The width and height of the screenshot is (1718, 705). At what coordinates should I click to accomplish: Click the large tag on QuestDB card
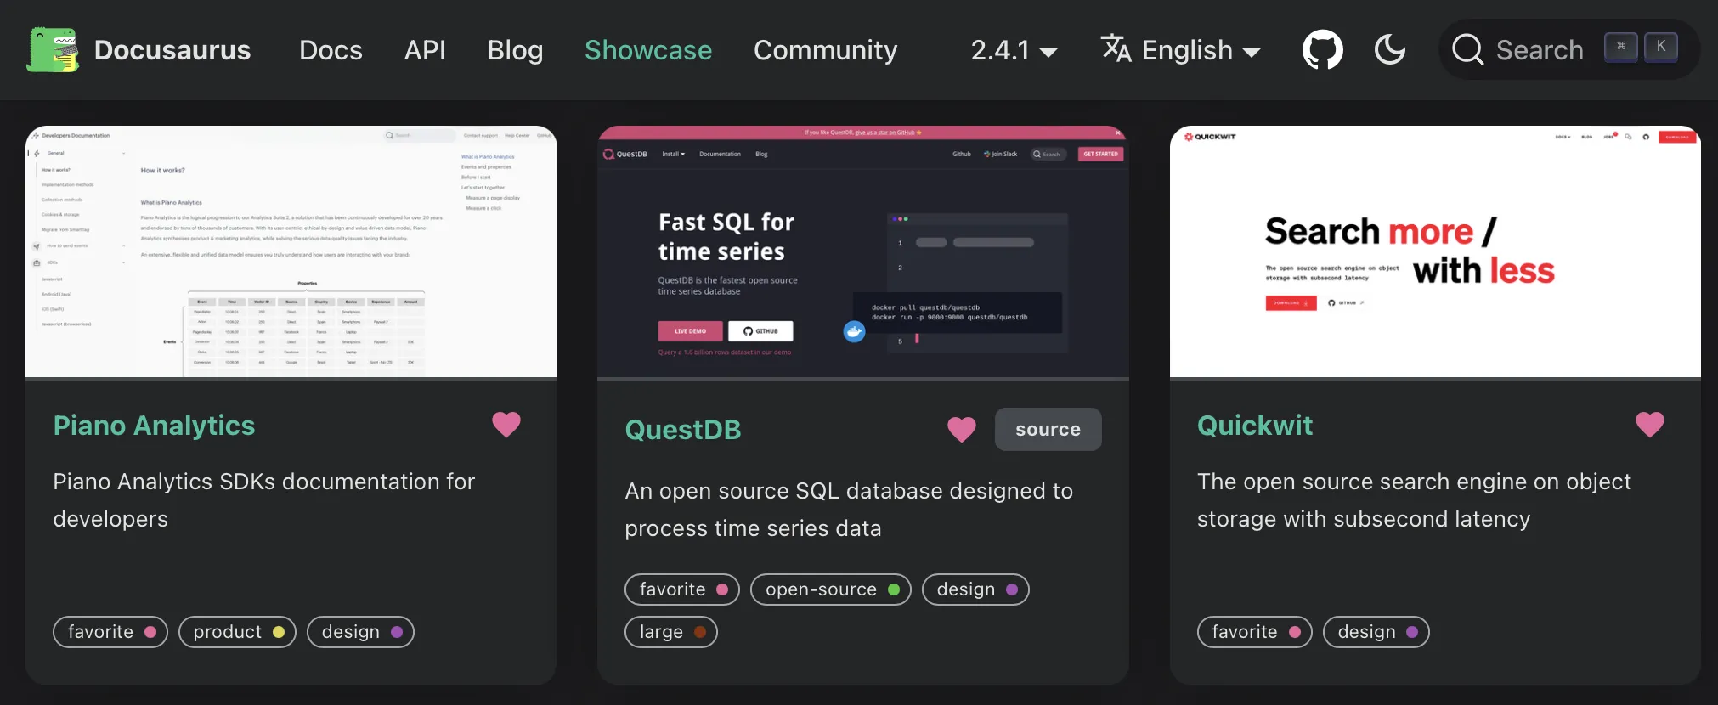click(x=671, y=632)
